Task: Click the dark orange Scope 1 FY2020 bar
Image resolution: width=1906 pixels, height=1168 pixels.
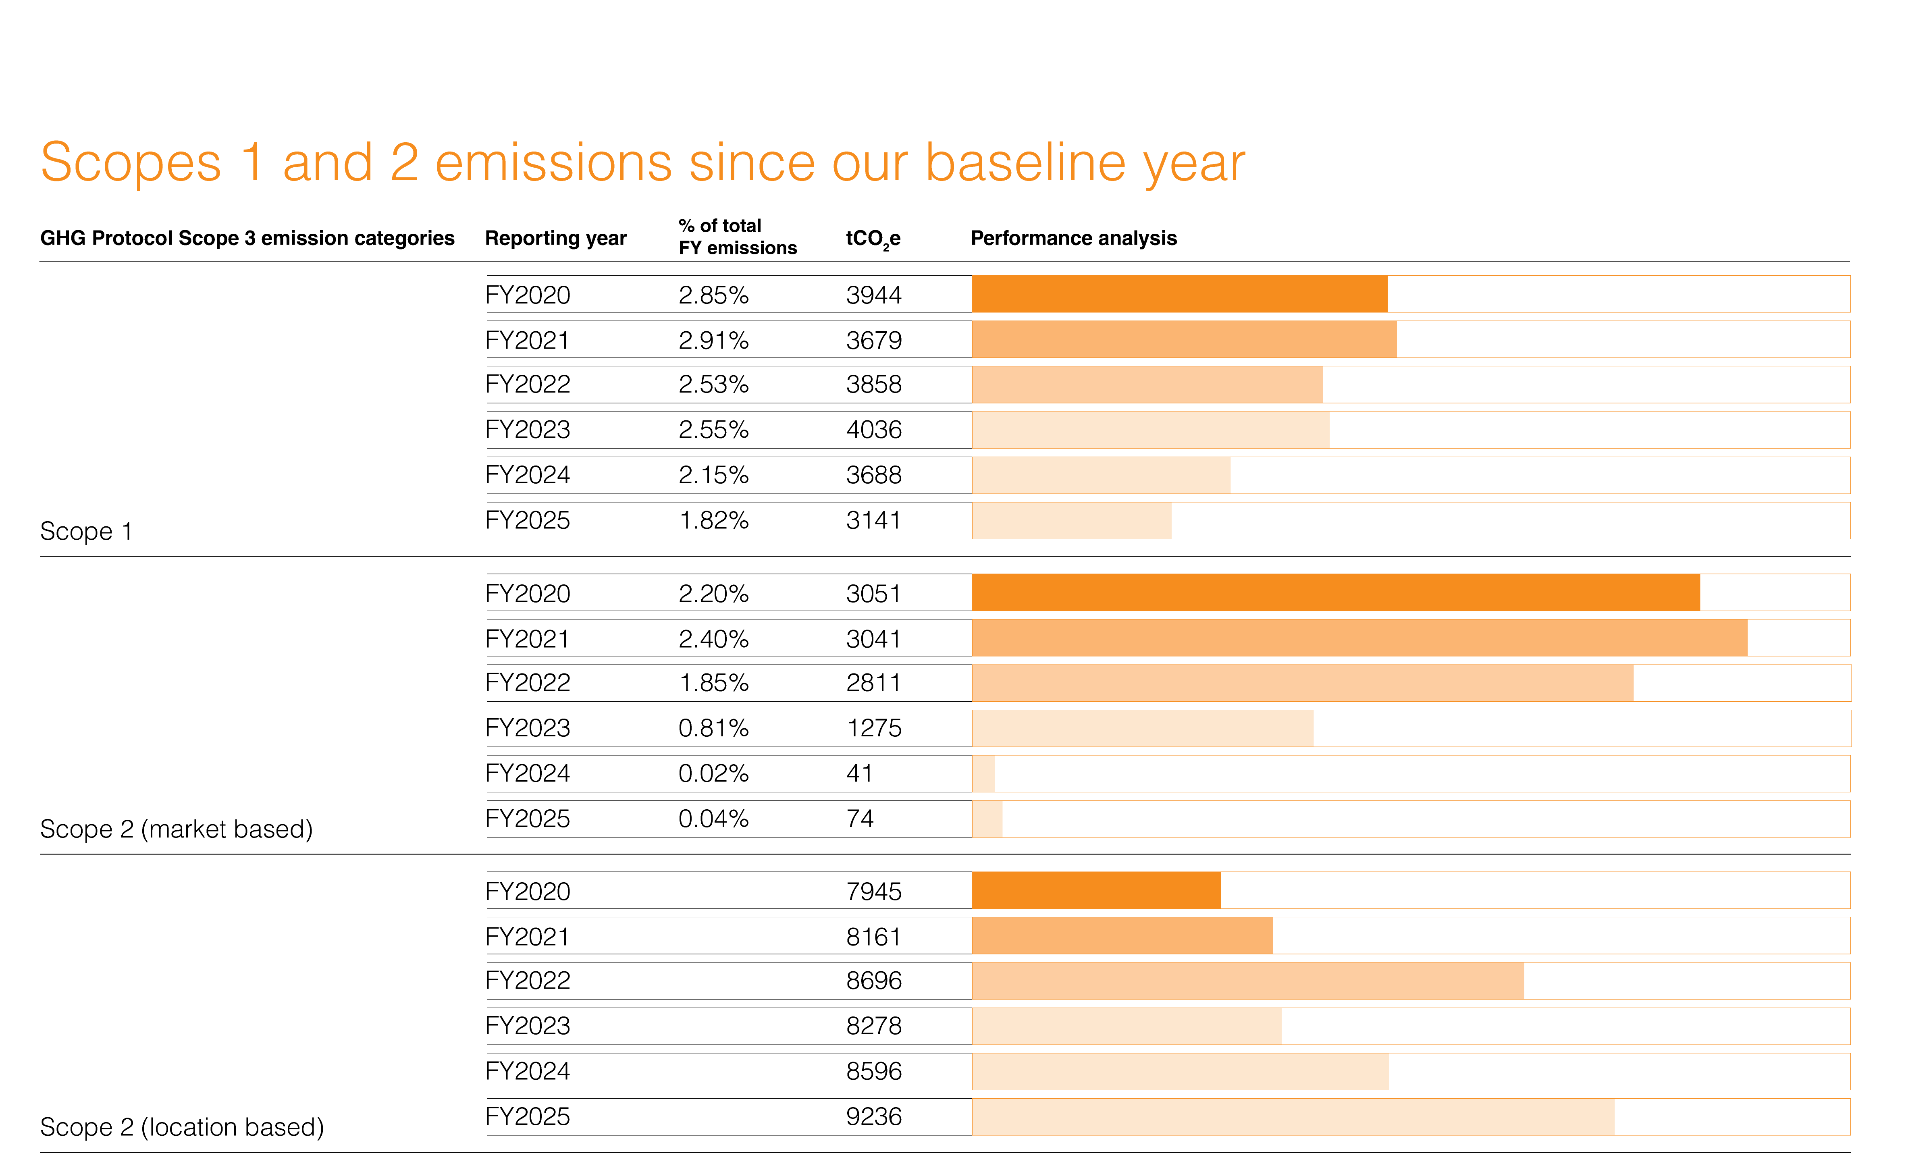Action: point(1179,294)
